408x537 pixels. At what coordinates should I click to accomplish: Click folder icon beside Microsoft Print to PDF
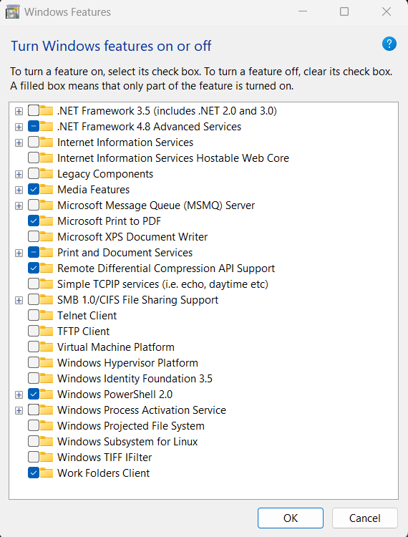pyautogui.click(x=47, y=221)
